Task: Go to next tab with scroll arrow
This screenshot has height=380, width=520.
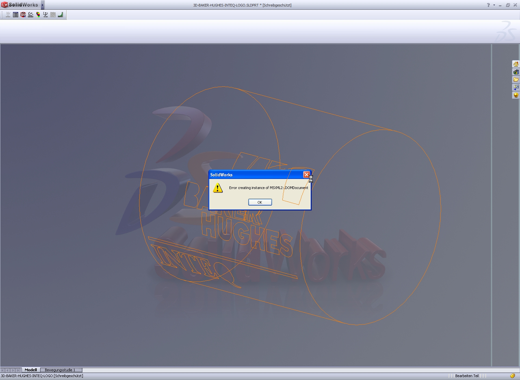Action: (13, 370)
